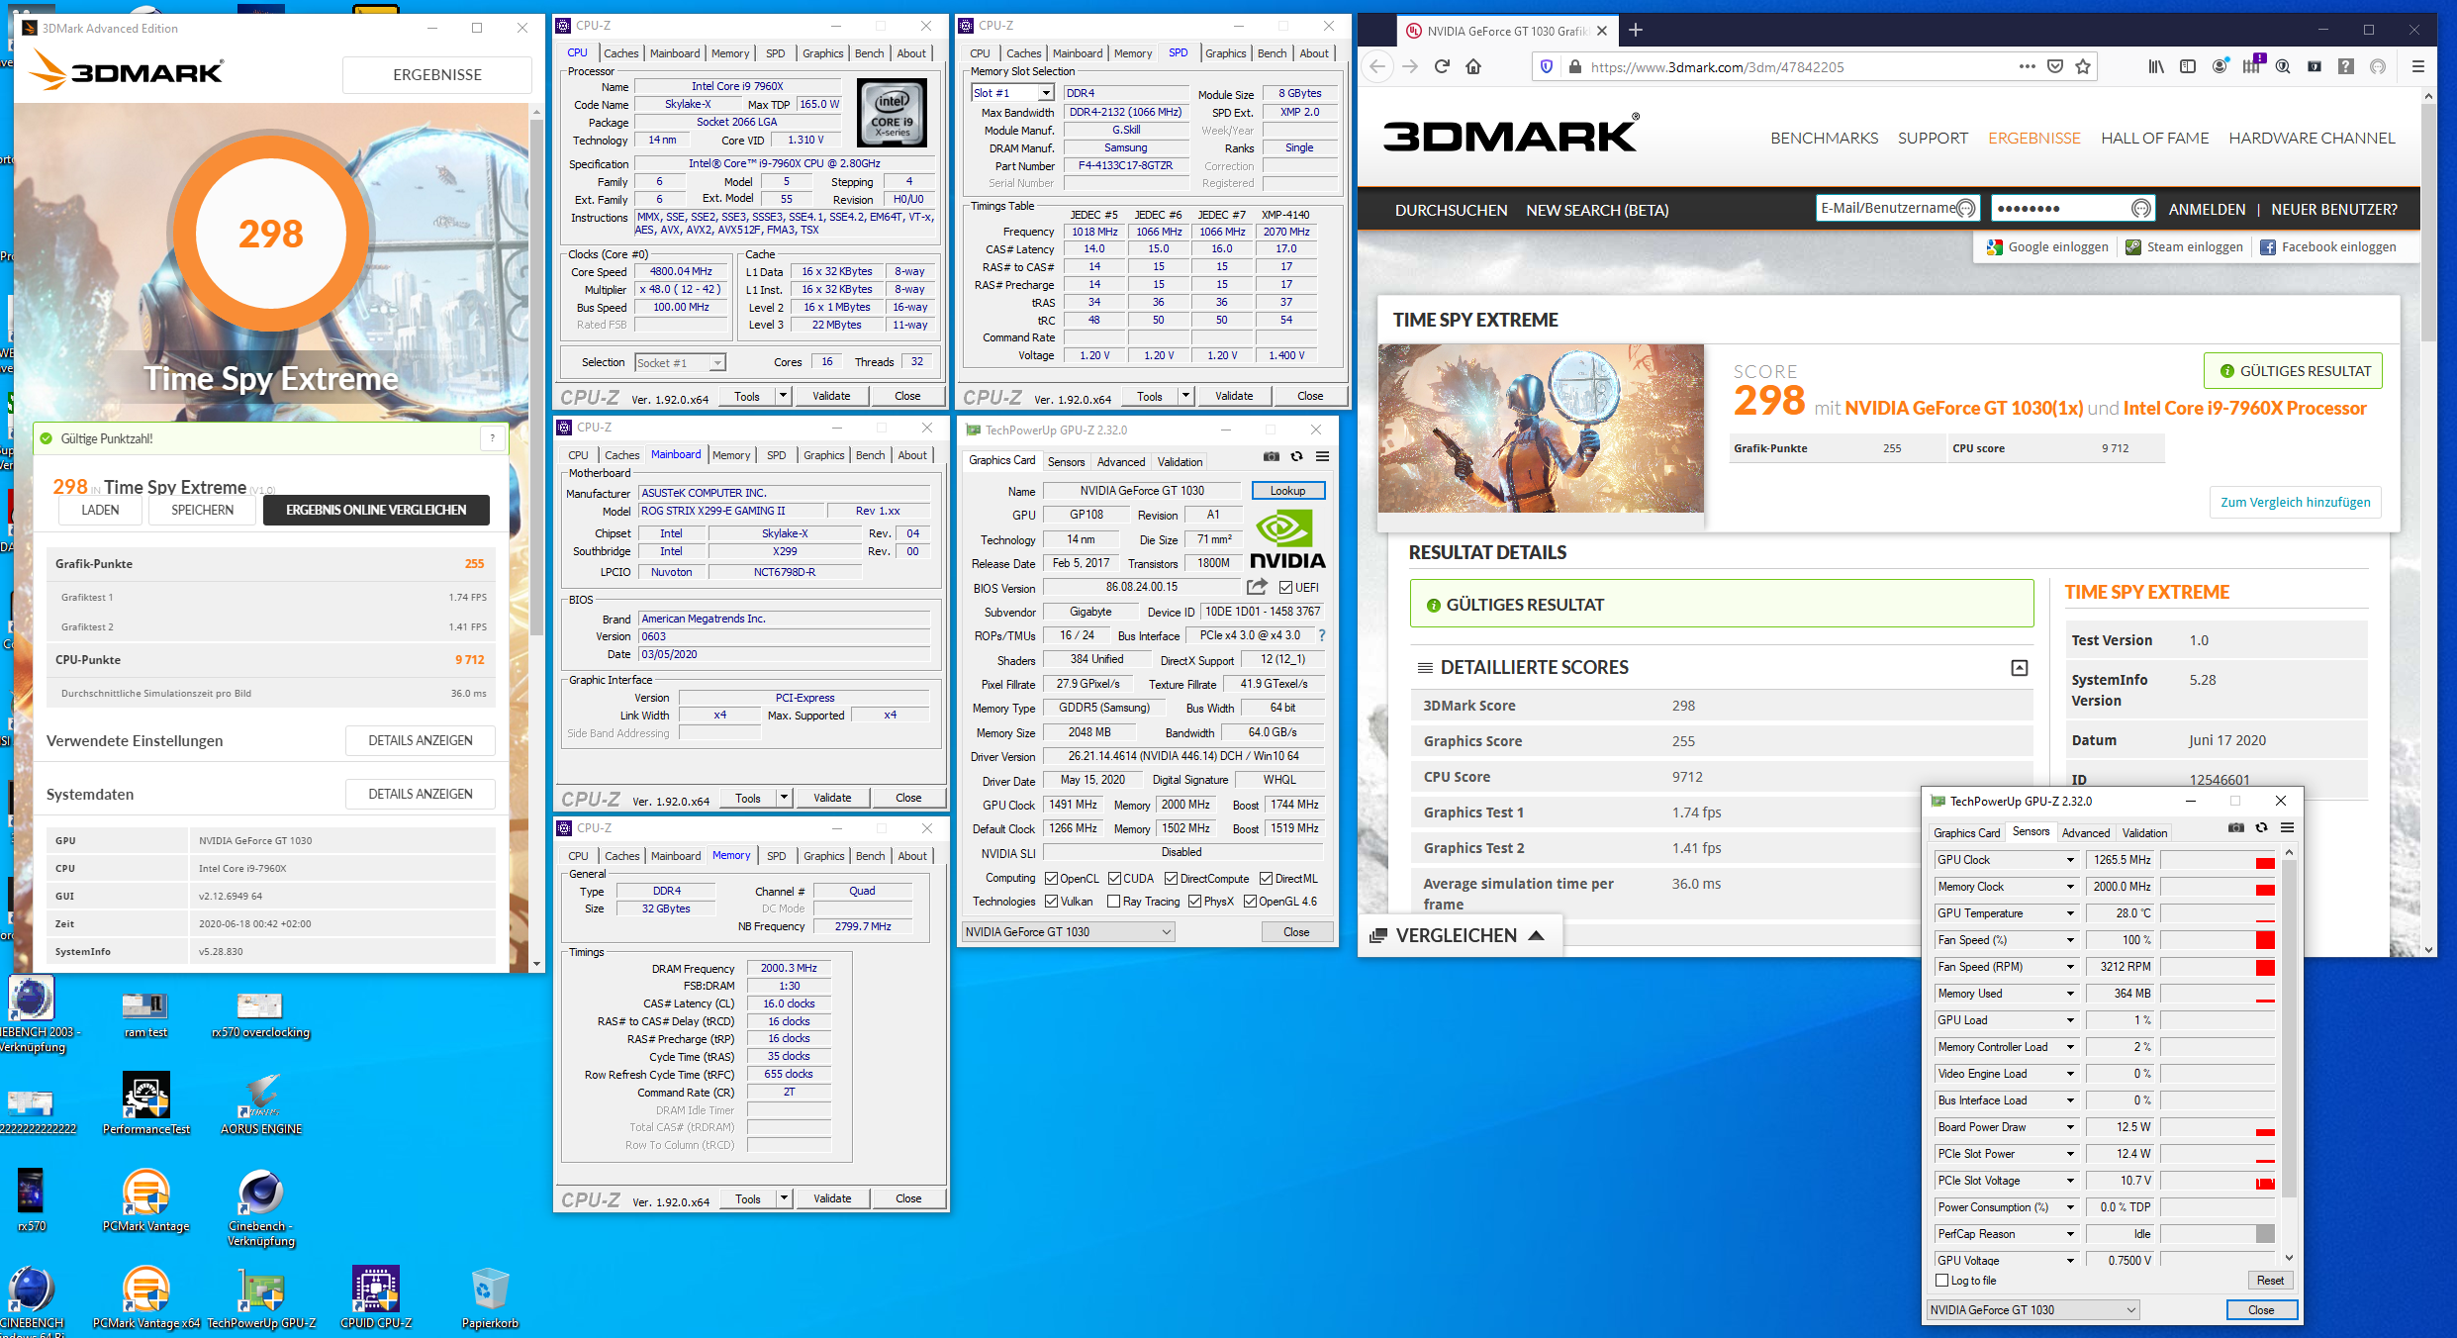Viewport: 2457px width, 1338px height.
Task: Click GPU-Z refresh icon in main window
Action: 1296,456
